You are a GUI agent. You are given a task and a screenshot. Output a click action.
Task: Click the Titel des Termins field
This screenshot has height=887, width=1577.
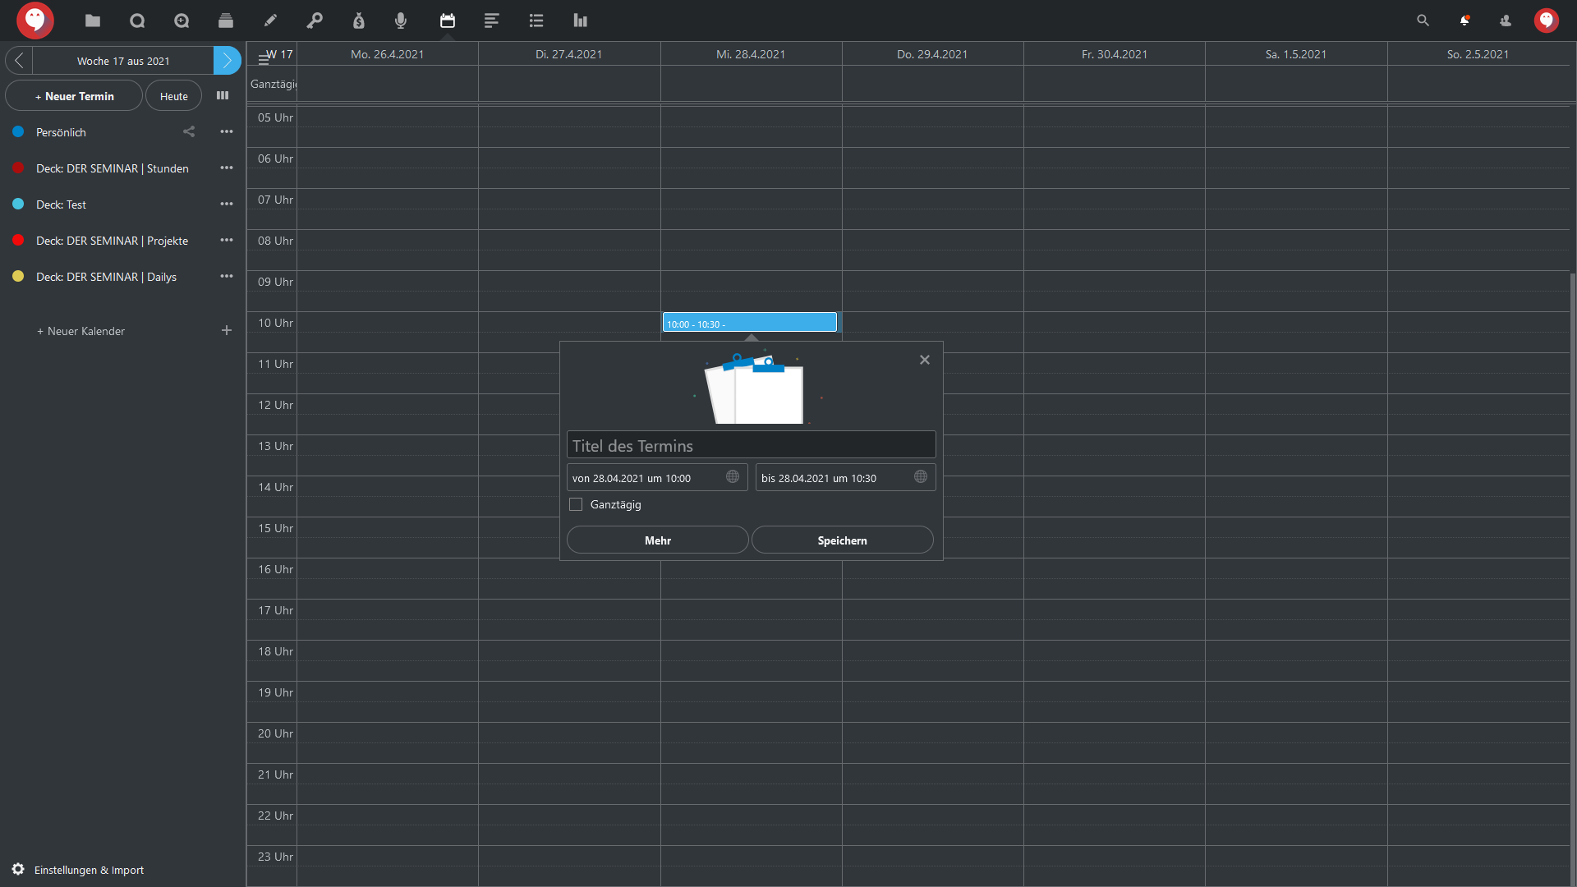pos(751,445)
